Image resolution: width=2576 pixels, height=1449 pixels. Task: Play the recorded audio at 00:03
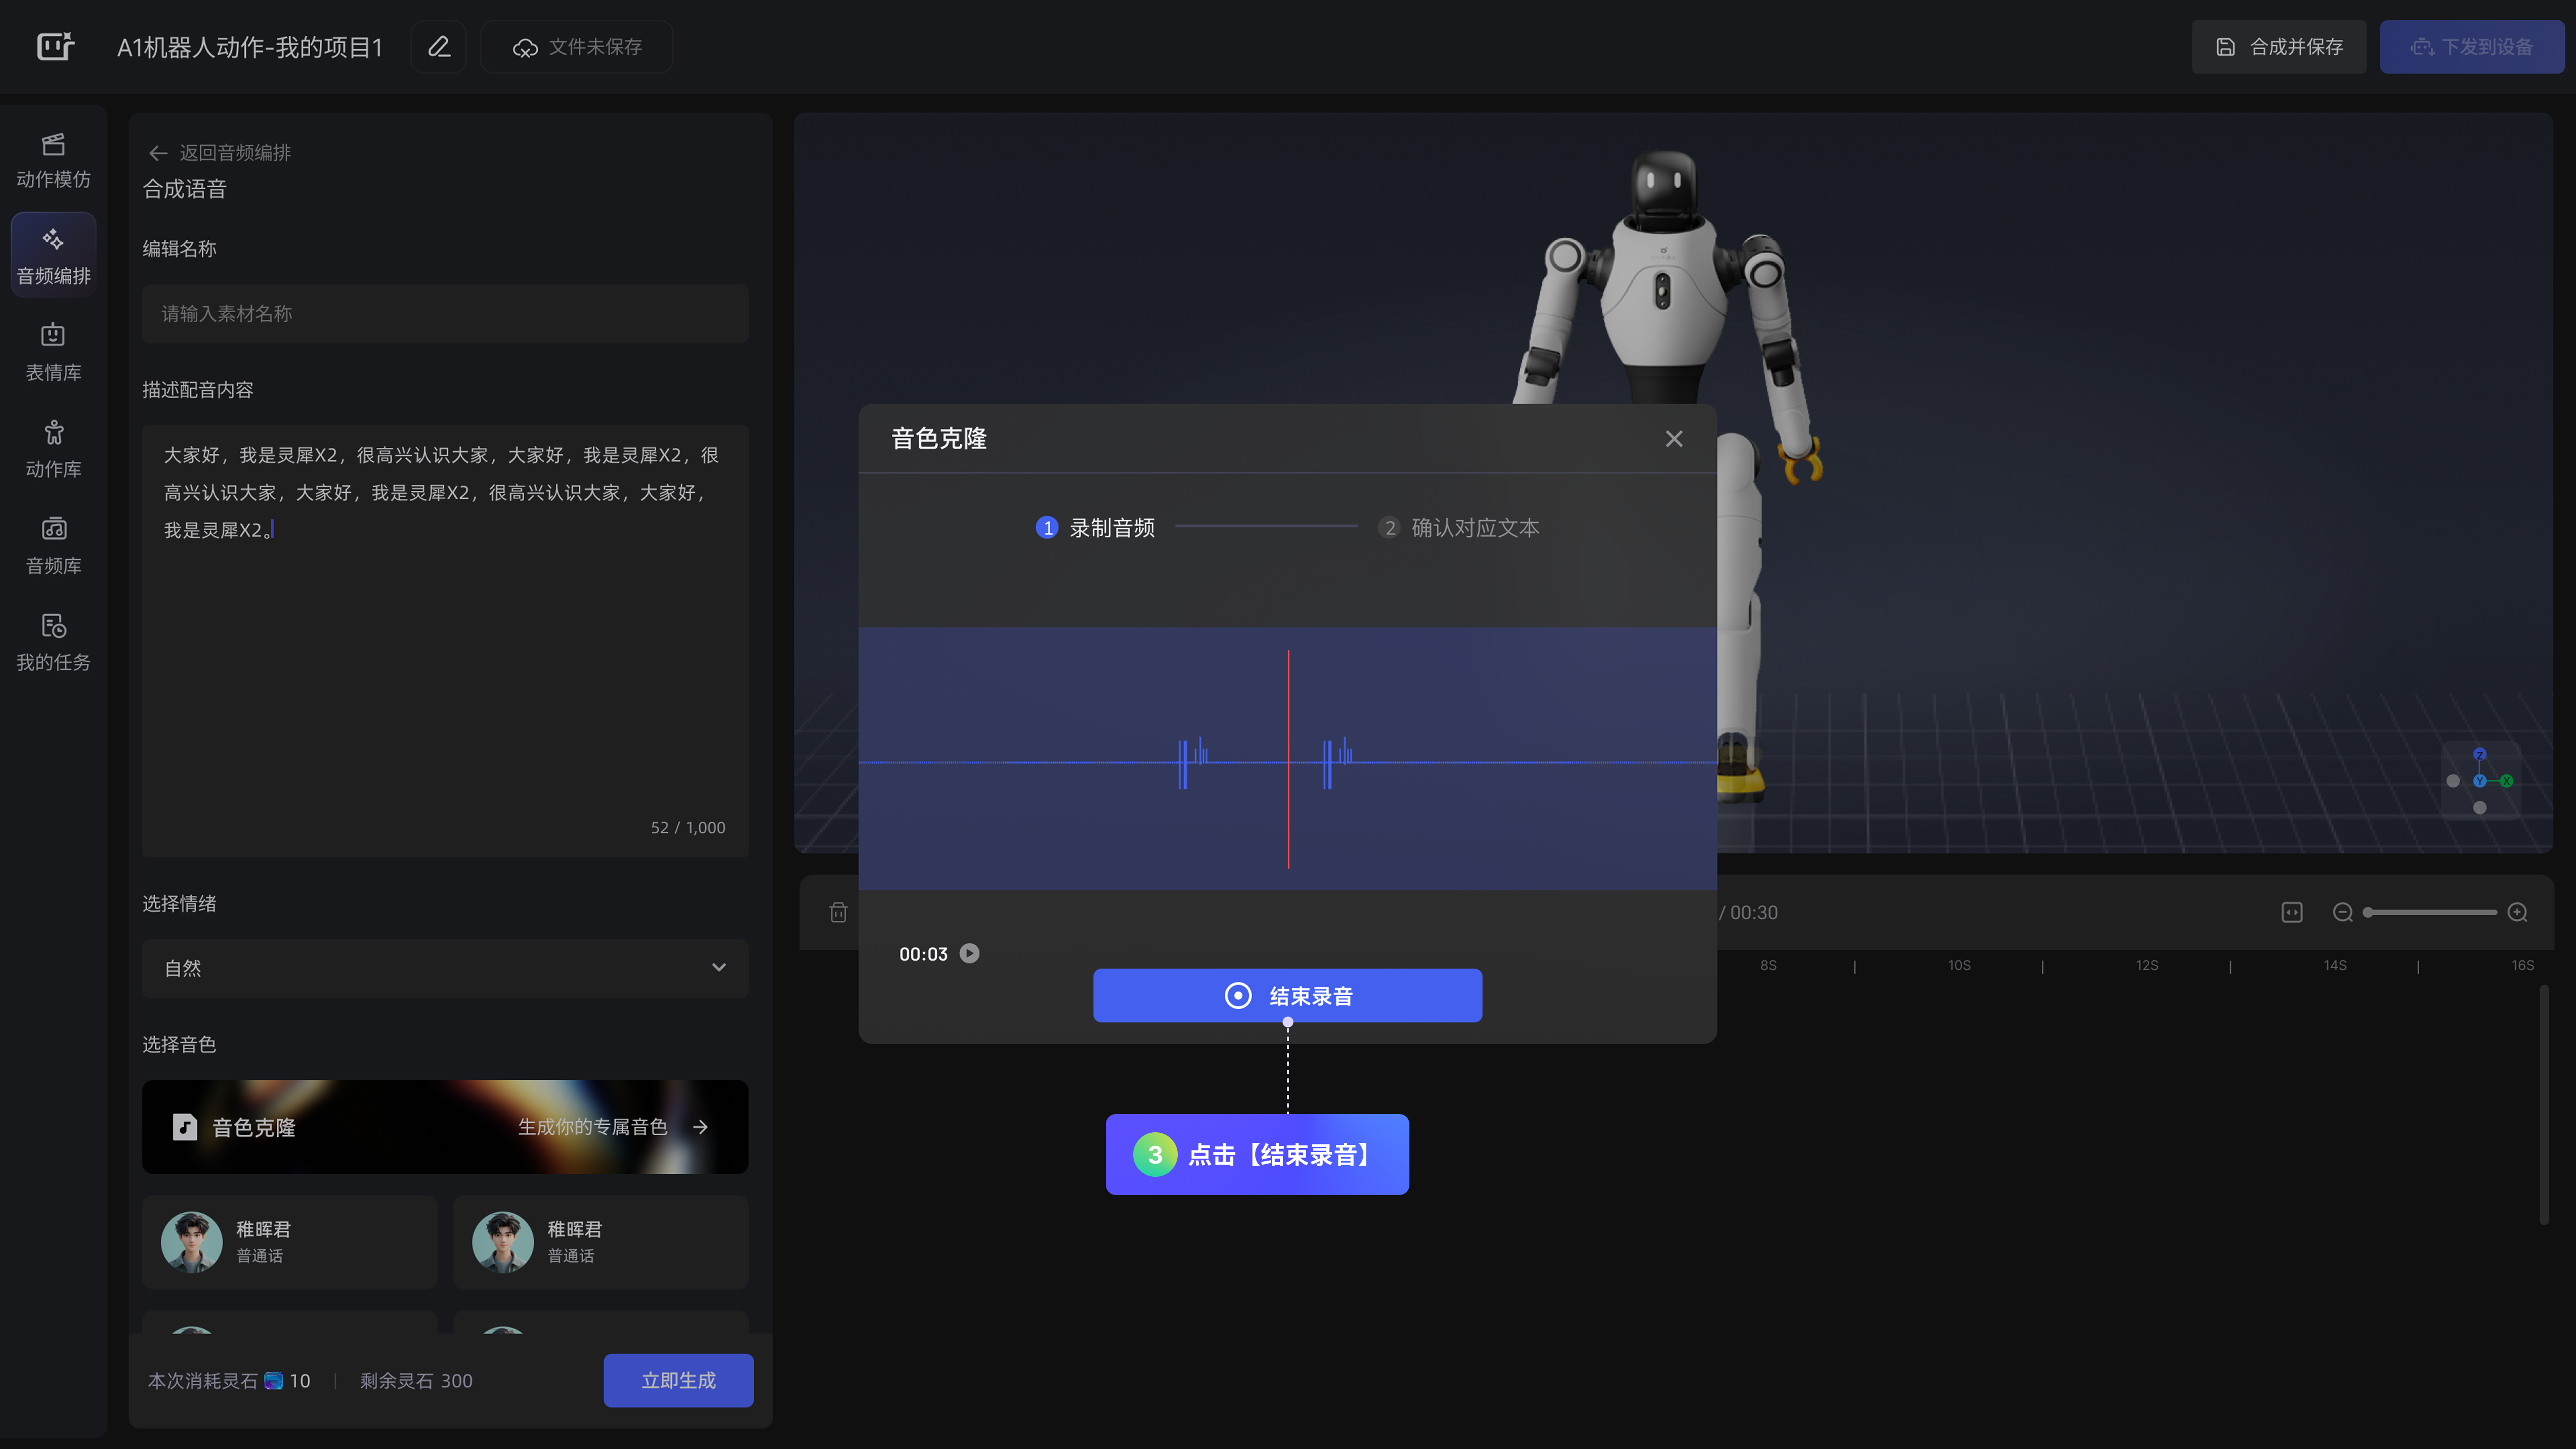(969, 953)
